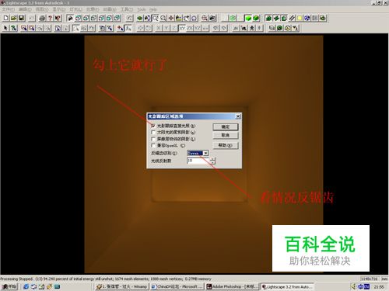
Task: Open the 显示 menu
Action: [x=59, y=9]
